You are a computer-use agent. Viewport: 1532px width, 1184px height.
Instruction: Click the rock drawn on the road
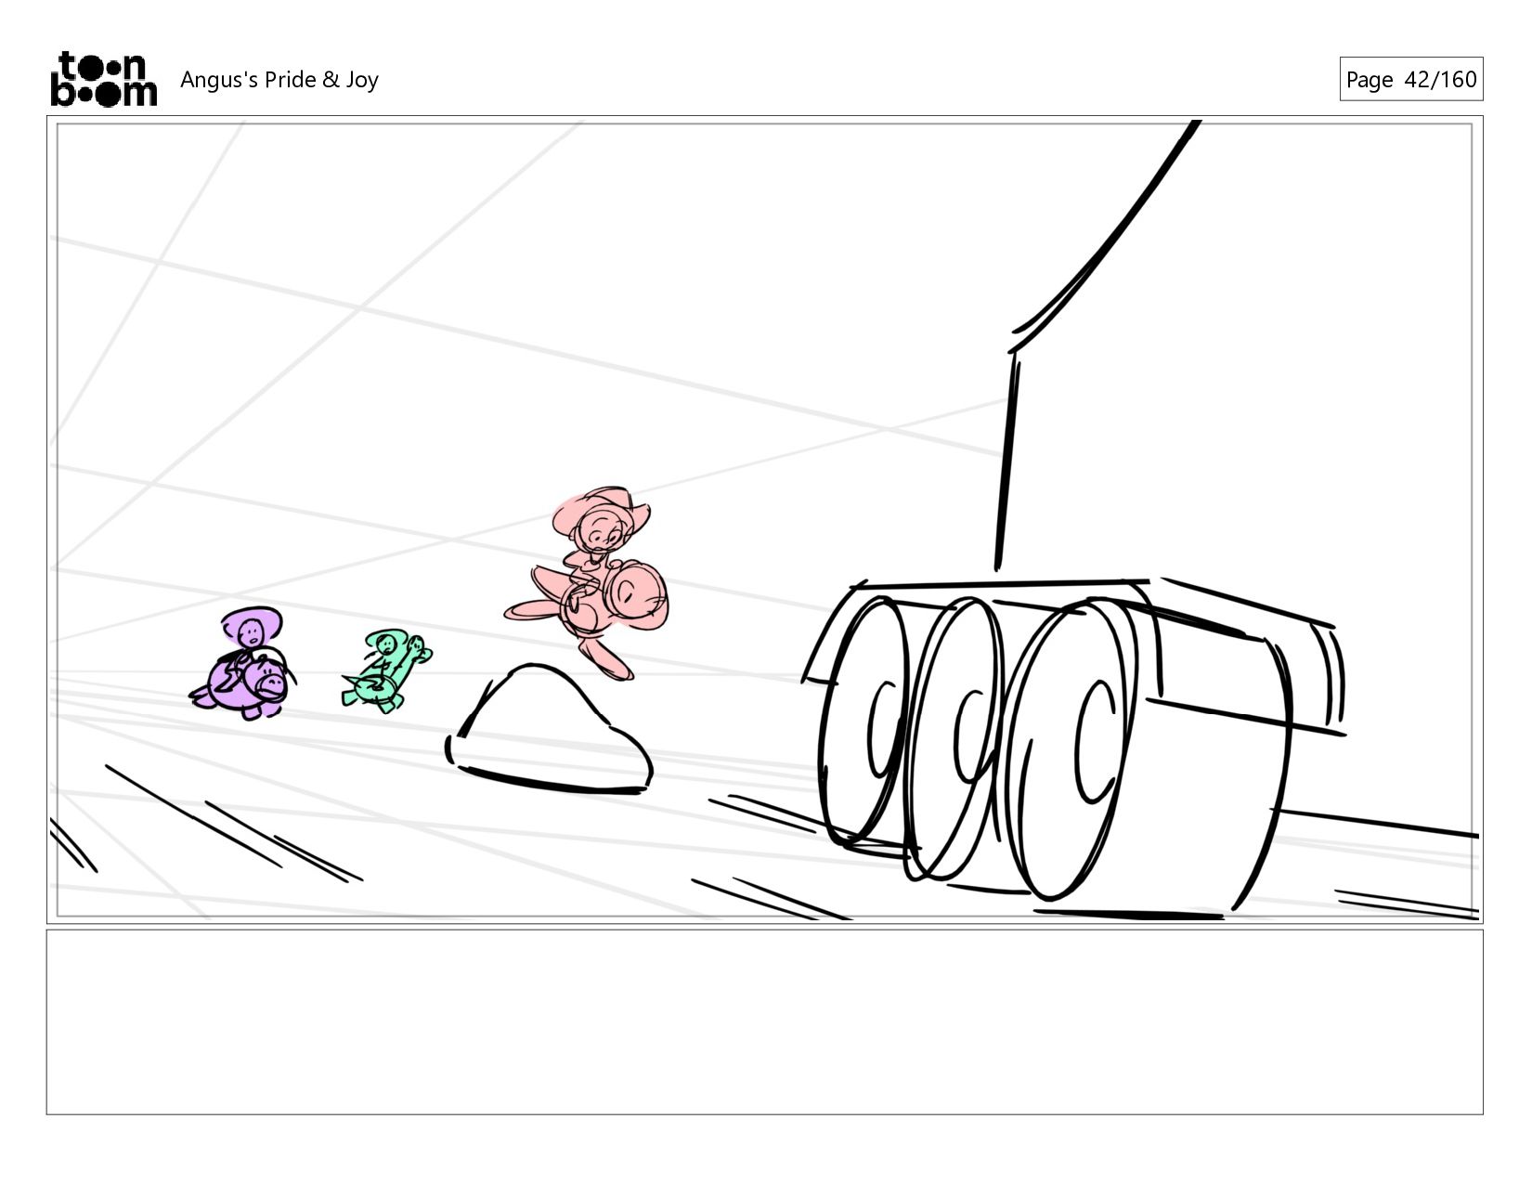coord(549,729)
